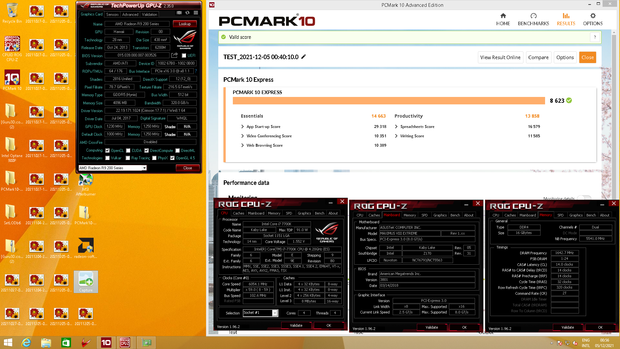Click the valid score help question mark
620x349 pixels.
pos(595,37)
